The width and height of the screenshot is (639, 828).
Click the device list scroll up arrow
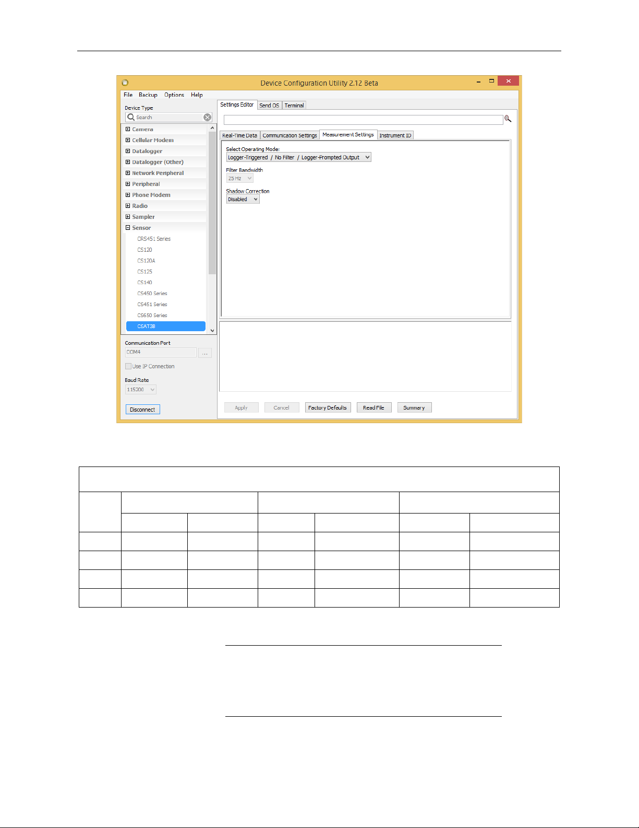coord(212,127)
